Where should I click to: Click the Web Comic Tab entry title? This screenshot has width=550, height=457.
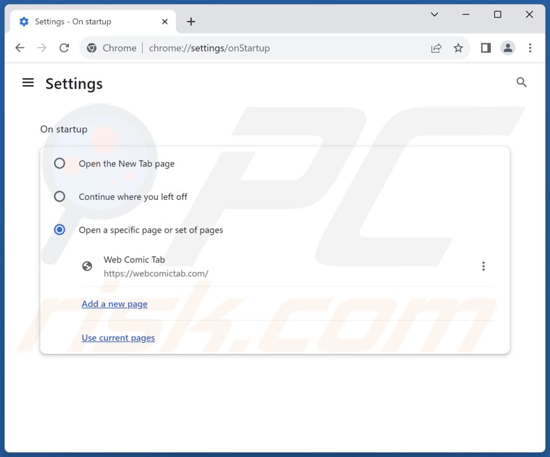point(134,260)
